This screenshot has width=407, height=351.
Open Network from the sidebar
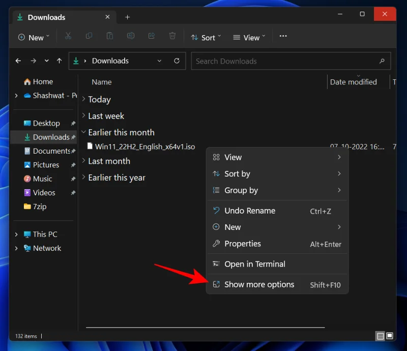(x=48, y=248)
